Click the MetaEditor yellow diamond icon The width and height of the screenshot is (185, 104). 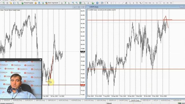36,3
